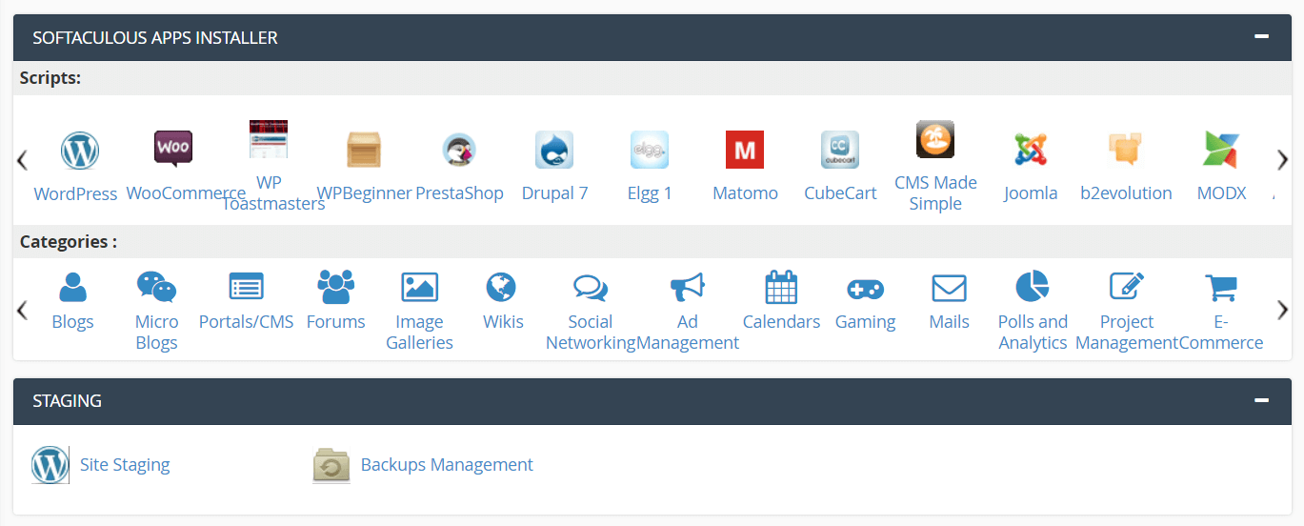1304x526 pixels.
Task: Select the Portals/CMS category icon
Action: (246, 287)
